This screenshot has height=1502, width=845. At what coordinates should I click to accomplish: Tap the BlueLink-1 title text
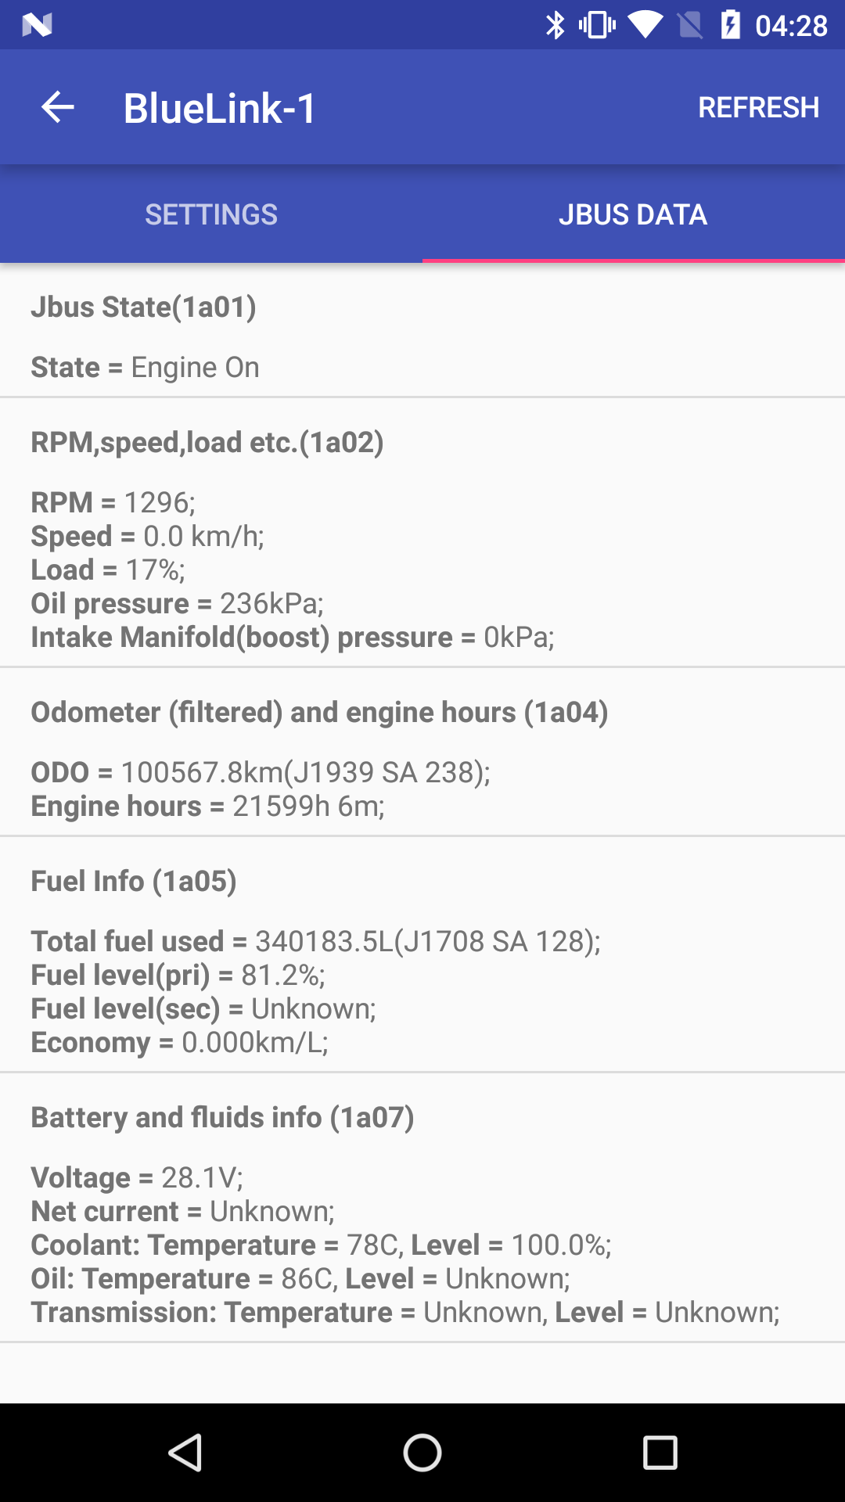[220, 108]
